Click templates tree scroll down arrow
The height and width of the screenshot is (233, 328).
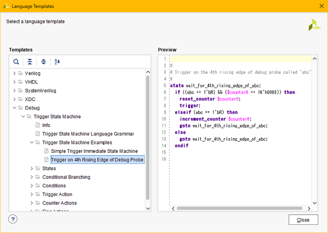tap(148, 208)
